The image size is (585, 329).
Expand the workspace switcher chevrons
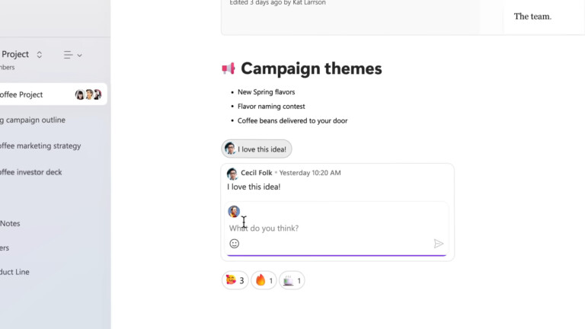(x=40, y=55)
